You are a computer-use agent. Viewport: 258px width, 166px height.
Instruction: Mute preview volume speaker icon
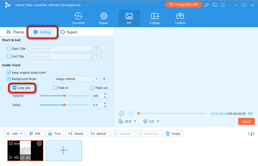[250, 113]
